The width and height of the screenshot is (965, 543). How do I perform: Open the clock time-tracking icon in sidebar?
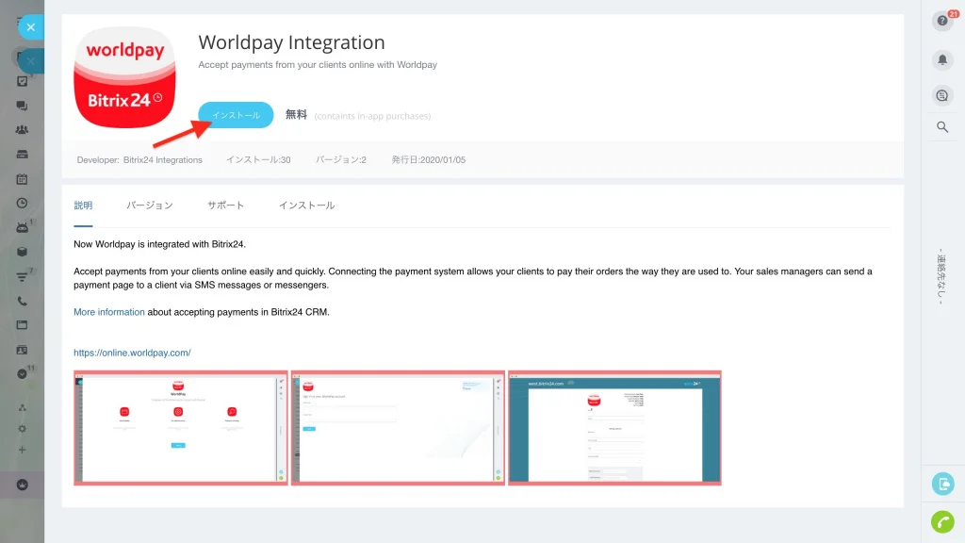[x=23, y=204]
